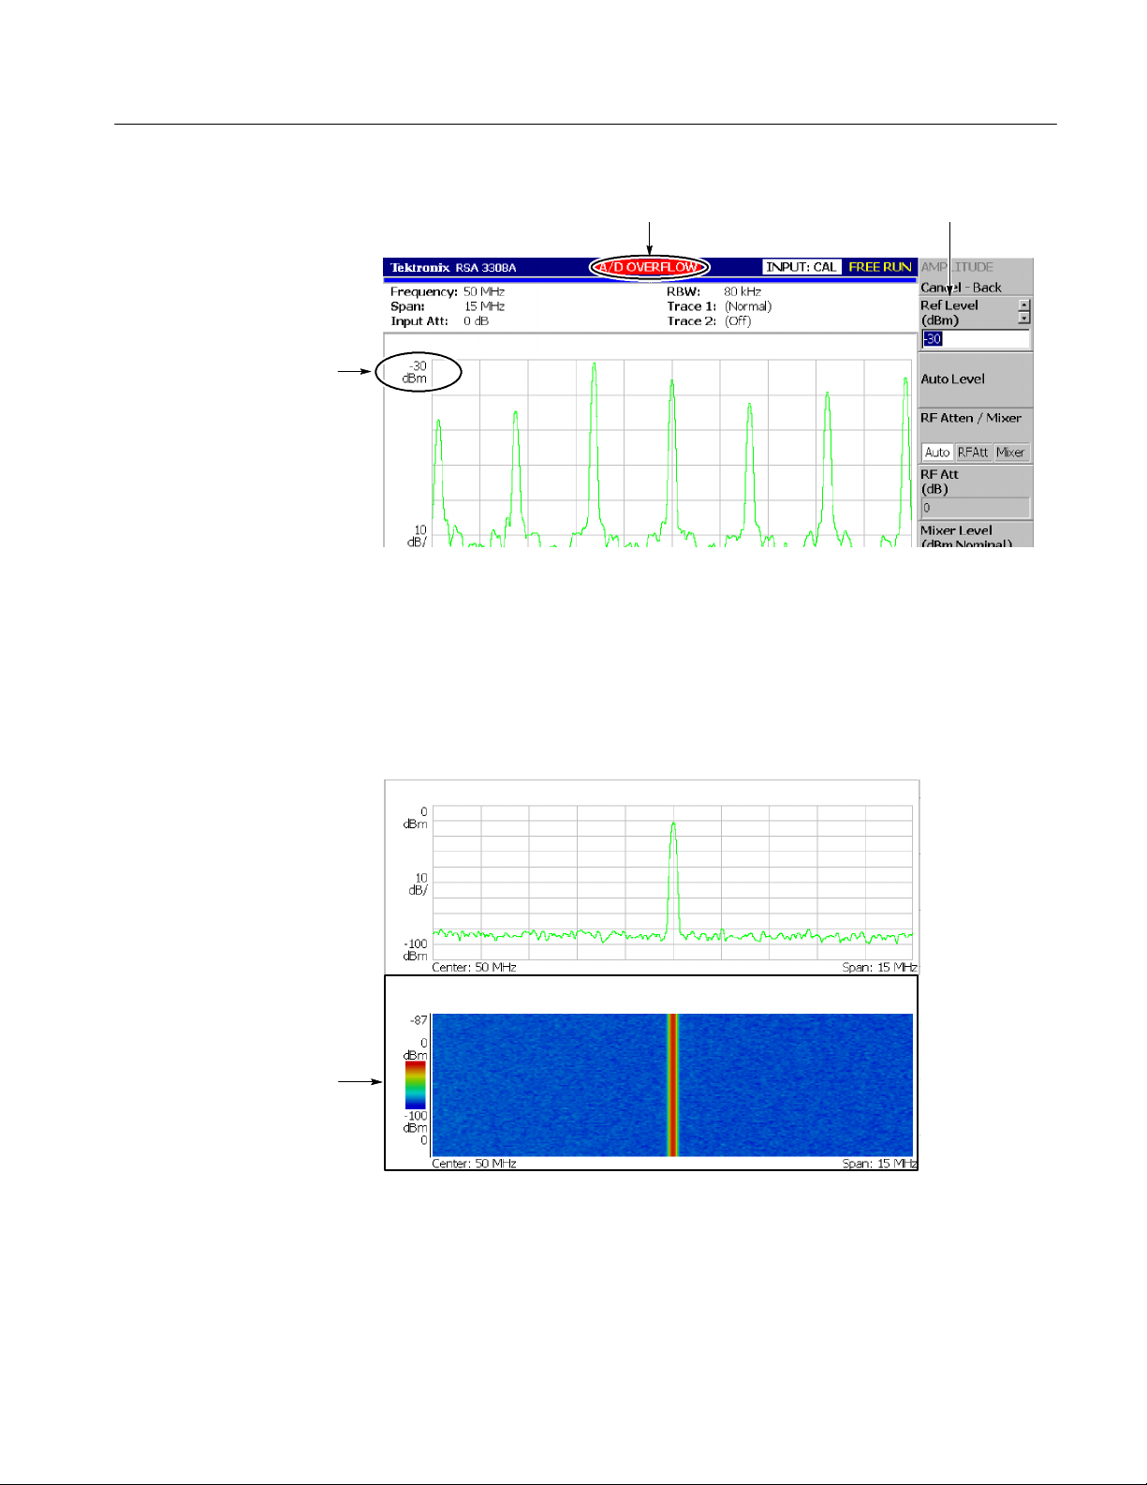1147x1485 pixels.
Task: Click the Trace 2: (Off) readout
Action: [x=709, y=321]
